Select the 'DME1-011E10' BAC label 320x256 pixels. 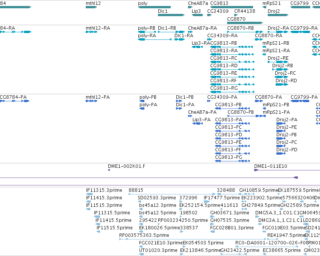click(271, 166)
